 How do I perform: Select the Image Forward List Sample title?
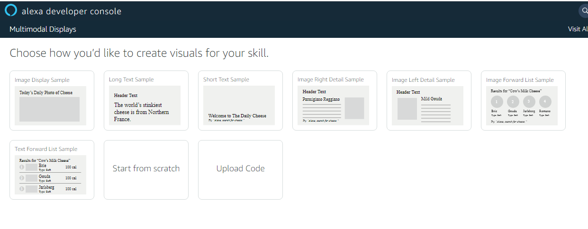click(519, 80)
